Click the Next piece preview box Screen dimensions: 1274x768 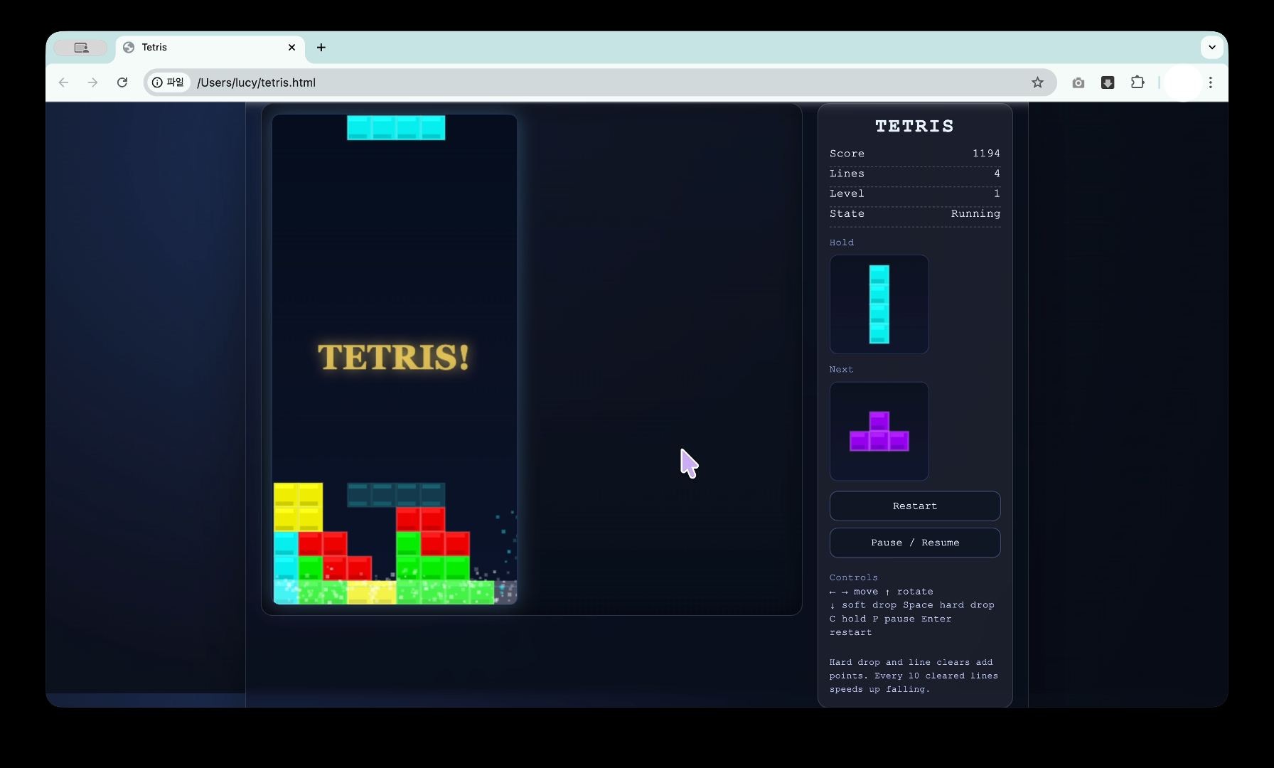879,432
